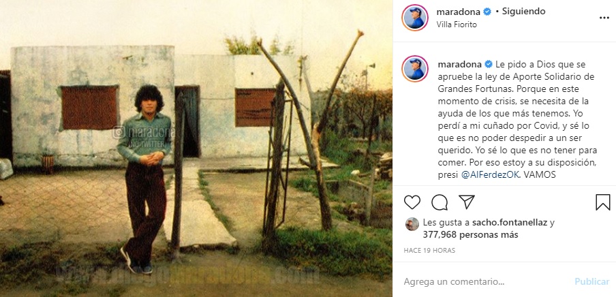Viewport: 616px width, 297px height.
Task: Open maradona avatar beside the caption
Action: [x=415, y=69]
